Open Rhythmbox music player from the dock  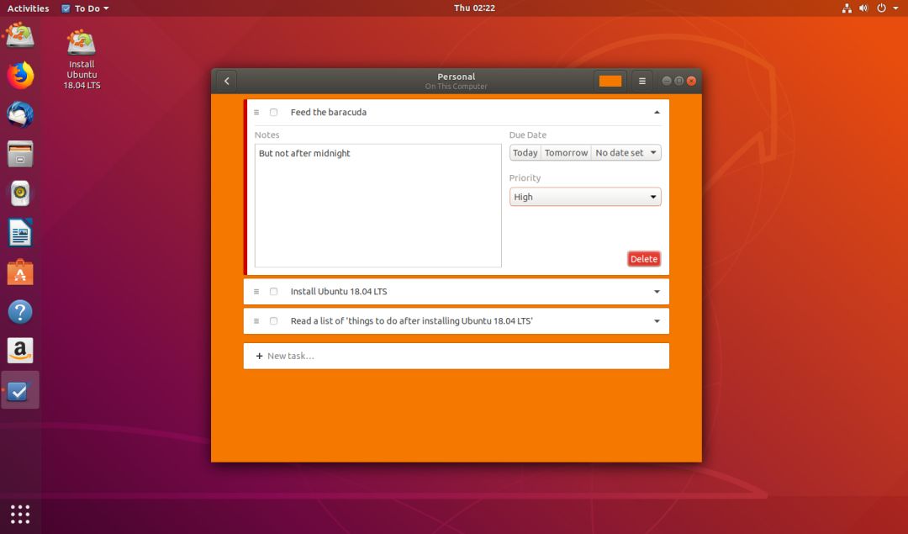tap(20, 193)
